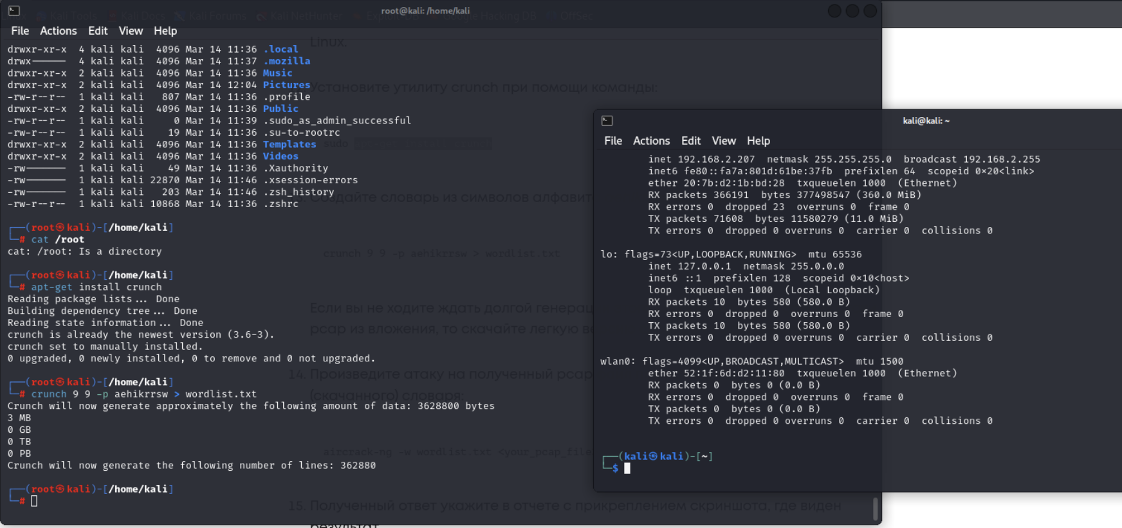
Task: Minimize the root@kali terminal window
Action: (834, 11)
